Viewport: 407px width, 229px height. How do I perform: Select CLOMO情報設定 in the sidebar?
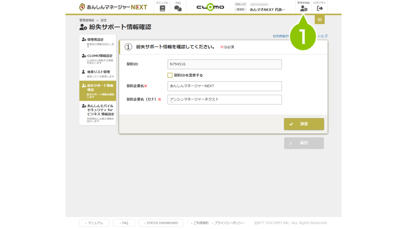coord(98,58)
